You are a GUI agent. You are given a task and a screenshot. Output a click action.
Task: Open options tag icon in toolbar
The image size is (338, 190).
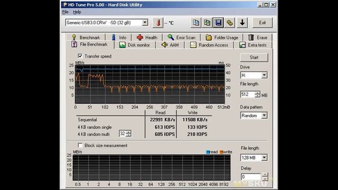coord(230,23)
